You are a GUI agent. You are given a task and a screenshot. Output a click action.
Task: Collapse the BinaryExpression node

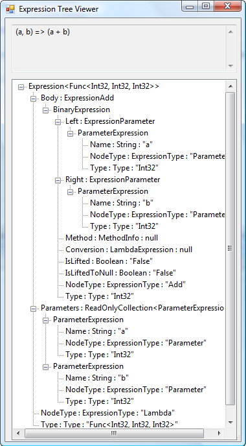(x=45, y=110)
